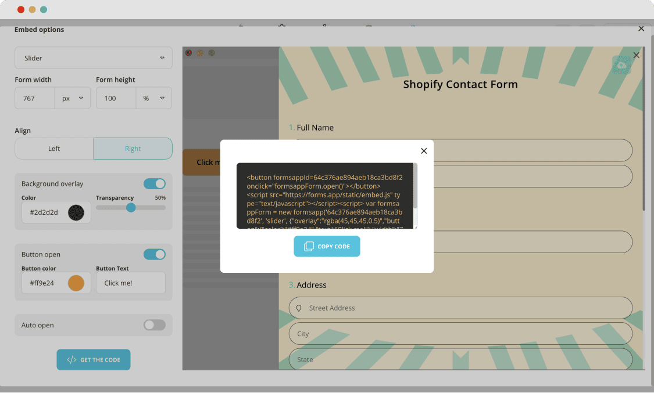Click the 'Shopify Contact Form' title
654x393 pixels.
460,84
